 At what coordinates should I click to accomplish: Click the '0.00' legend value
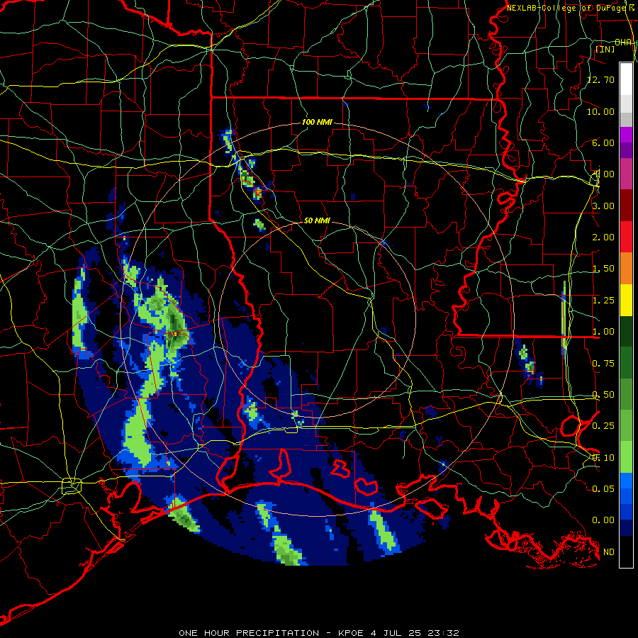(603, 520)
